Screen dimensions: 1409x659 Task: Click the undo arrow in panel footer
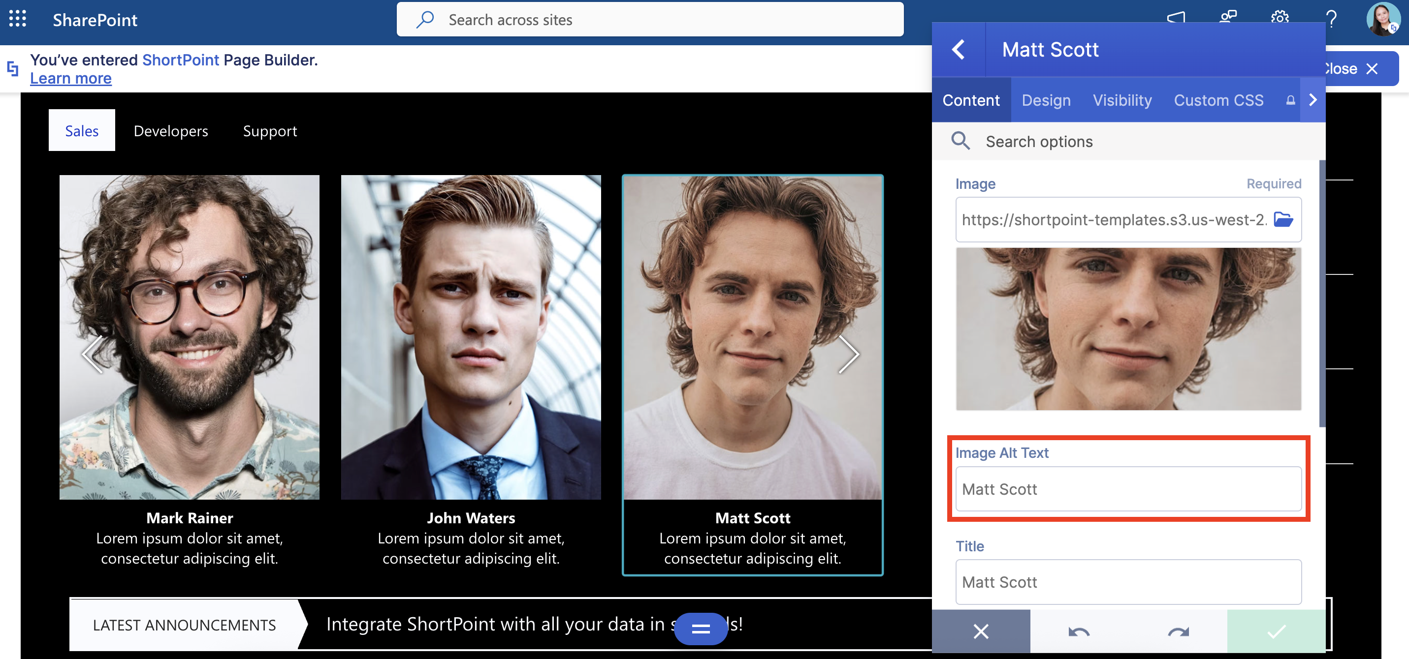tap(1079, 631)
